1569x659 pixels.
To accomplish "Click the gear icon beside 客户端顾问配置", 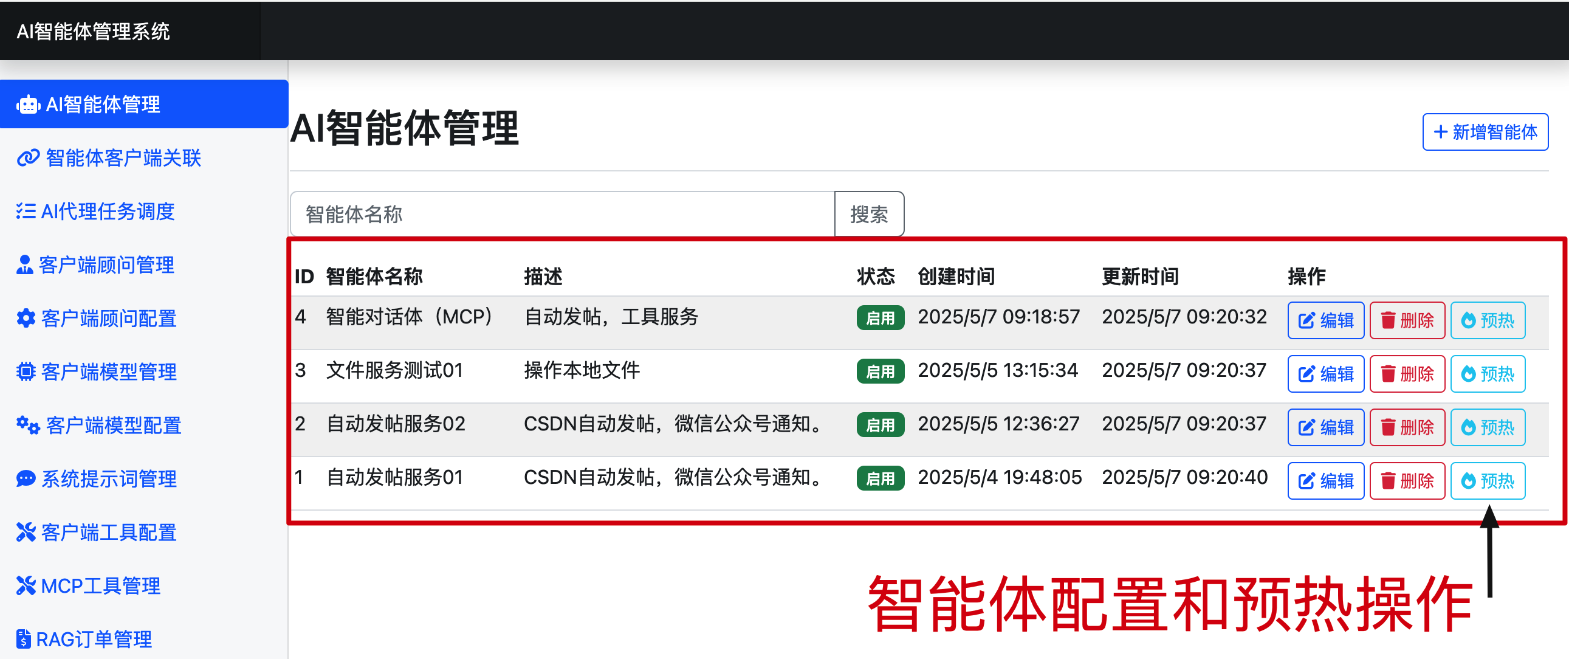I will coord(26,319).
